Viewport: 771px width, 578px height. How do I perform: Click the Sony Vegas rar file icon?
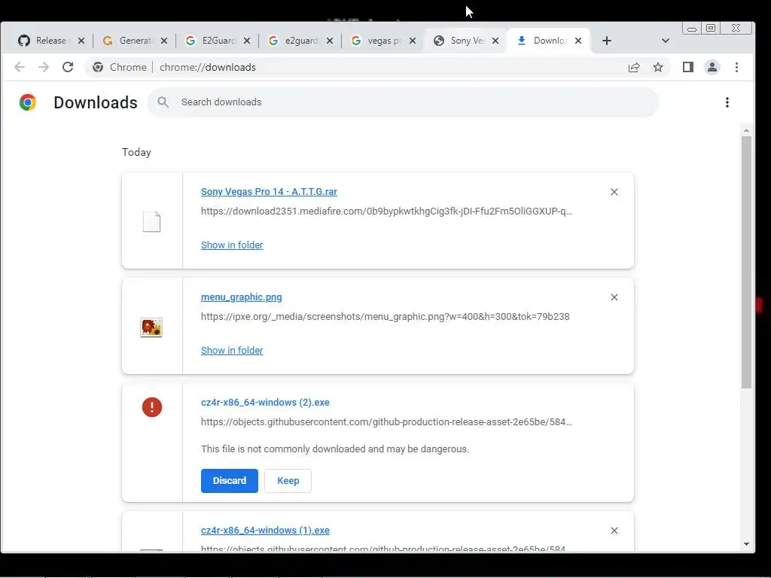[x=151, y=222]
